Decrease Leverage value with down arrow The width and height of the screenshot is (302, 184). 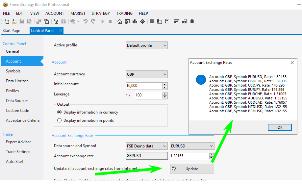(x=165, y=97)
